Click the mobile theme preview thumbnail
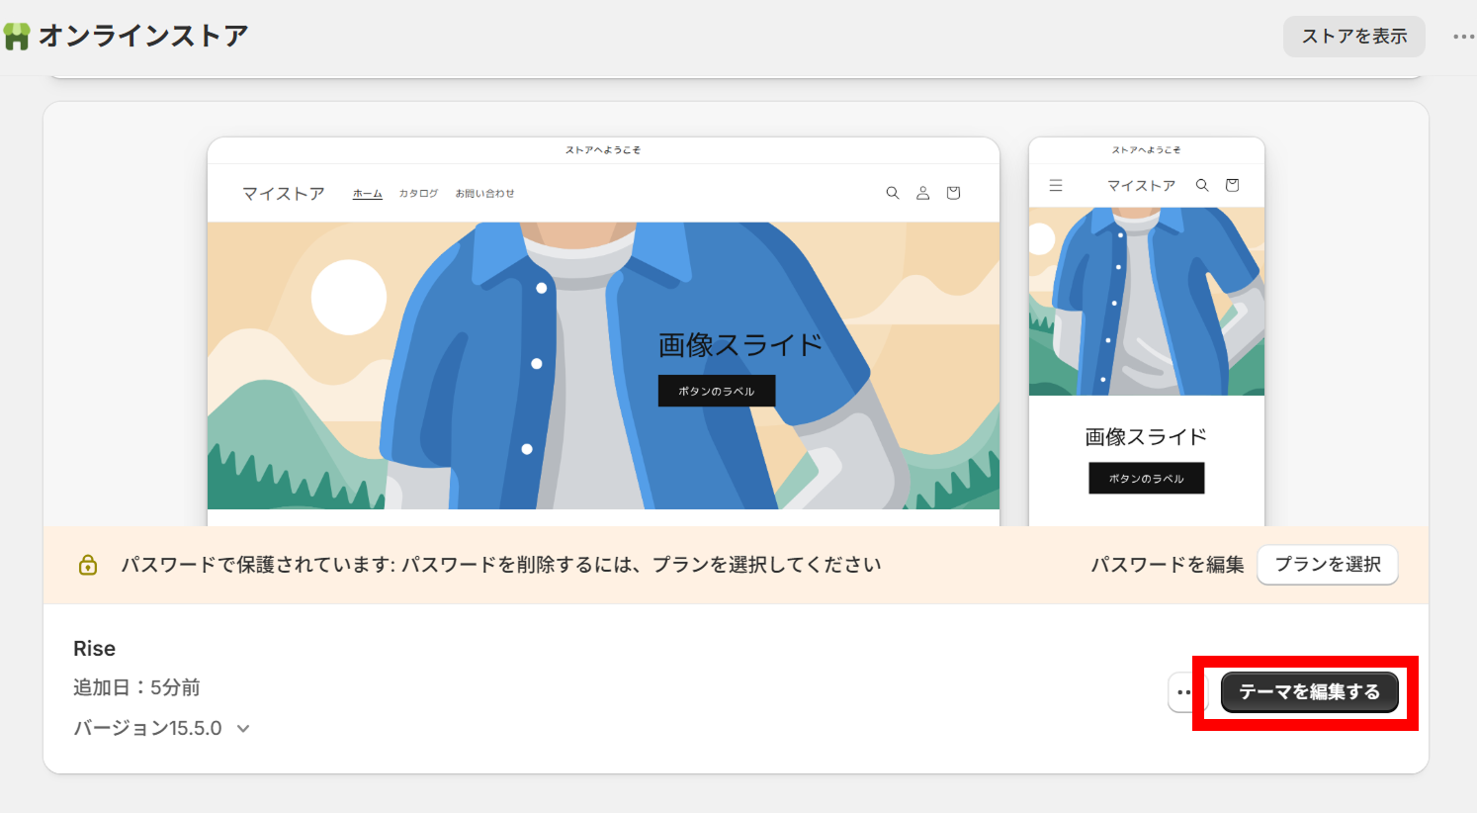This screenshot has height=813, width=1477. [1147, 331]
